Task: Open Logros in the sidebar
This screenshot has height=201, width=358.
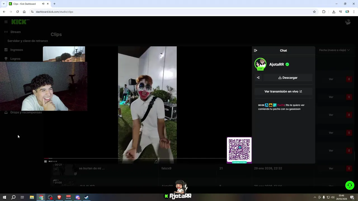Action: click(x=15, y=59)
